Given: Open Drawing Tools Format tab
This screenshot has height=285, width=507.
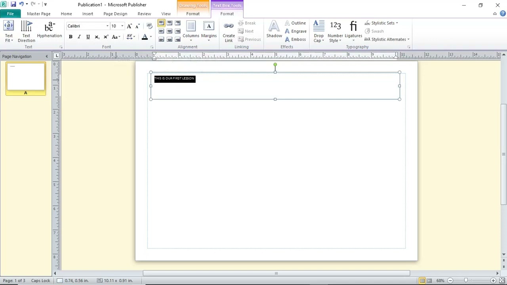Looking at the screenshot, I should pyautogui.click(x=193, y=14).
